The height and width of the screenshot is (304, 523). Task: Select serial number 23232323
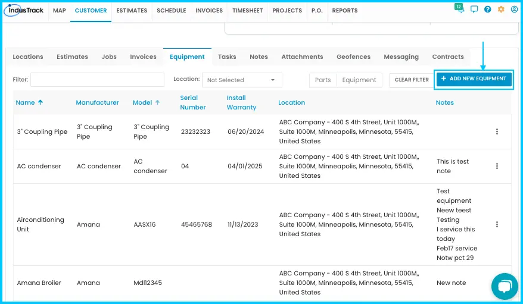[x=195, y=131]
